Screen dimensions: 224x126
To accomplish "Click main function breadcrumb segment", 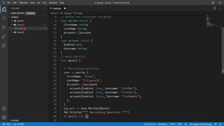I will pyautogui.click(x=80, y=13).
